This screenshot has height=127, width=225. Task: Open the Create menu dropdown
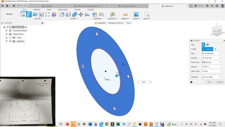[x=38, y=19]
